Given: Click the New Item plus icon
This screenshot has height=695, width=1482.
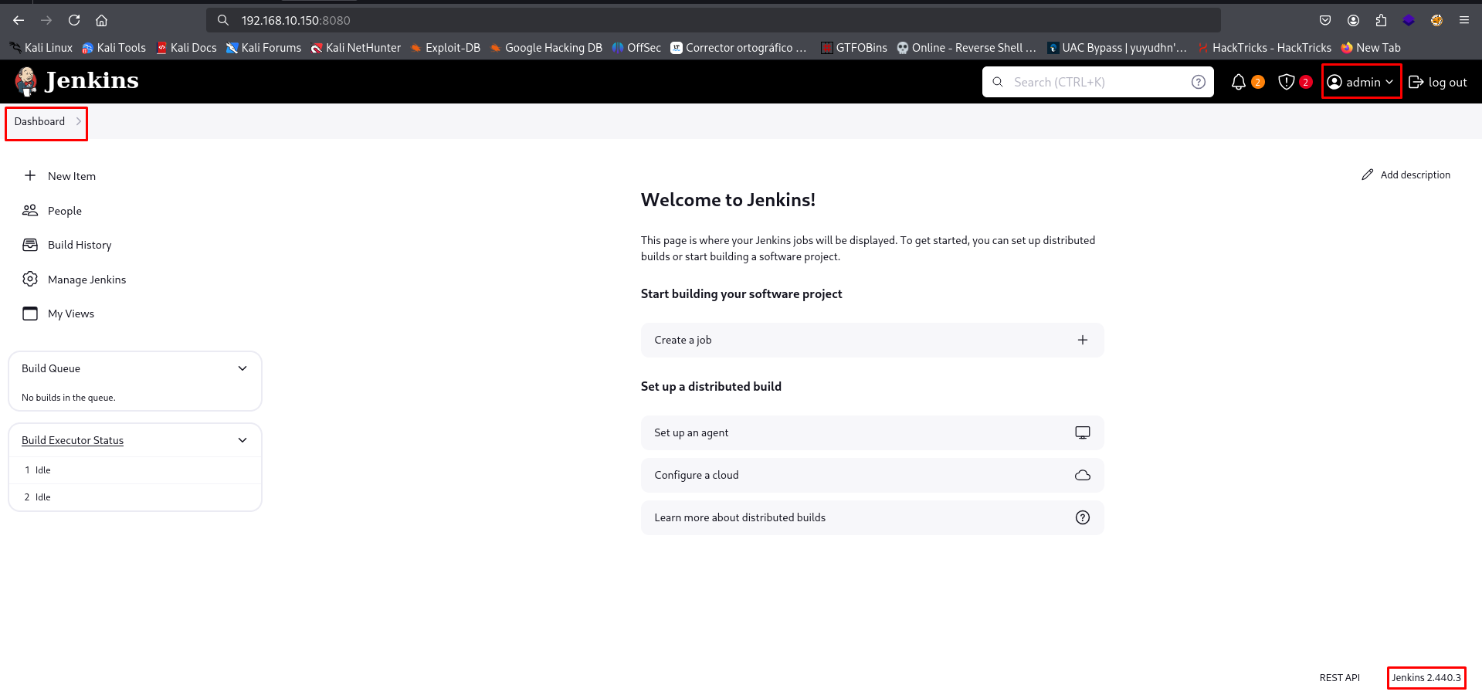Looking at the screenshot, I should pos(30,175).
